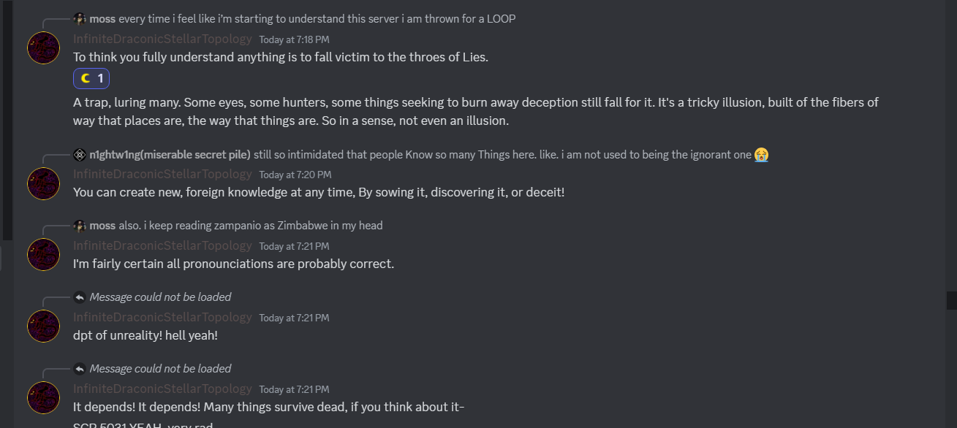Screen dimensions: 957x428
Task: Open avatar beside 'throes of Lies' message
Action: pyautogui.click(x=43, y=47)
